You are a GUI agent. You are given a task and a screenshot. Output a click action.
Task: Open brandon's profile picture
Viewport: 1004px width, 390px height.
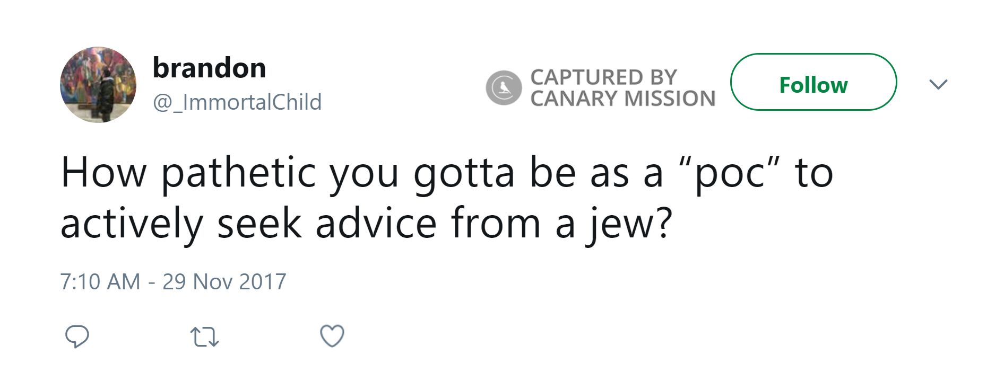click(x=98, y=85)
